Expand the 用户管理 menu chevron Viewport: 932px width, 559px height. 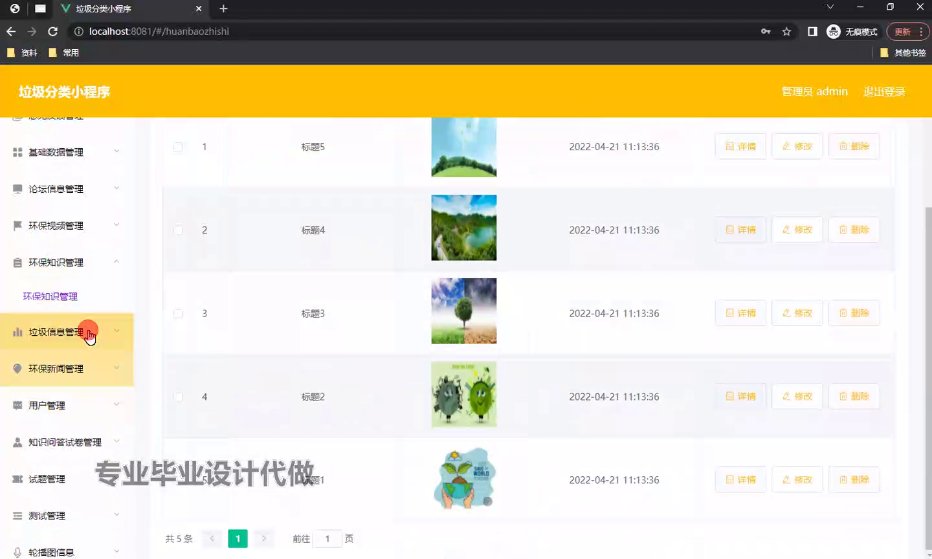(116, 405)
